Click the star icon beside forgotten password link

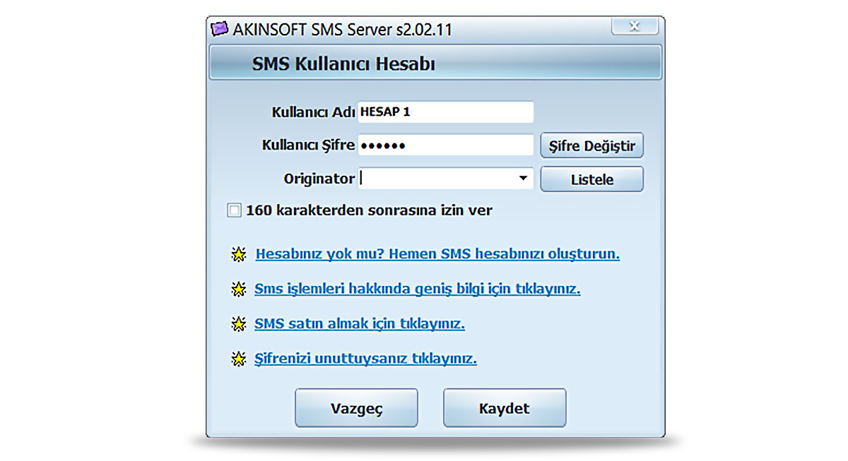(x=239, y=359)
